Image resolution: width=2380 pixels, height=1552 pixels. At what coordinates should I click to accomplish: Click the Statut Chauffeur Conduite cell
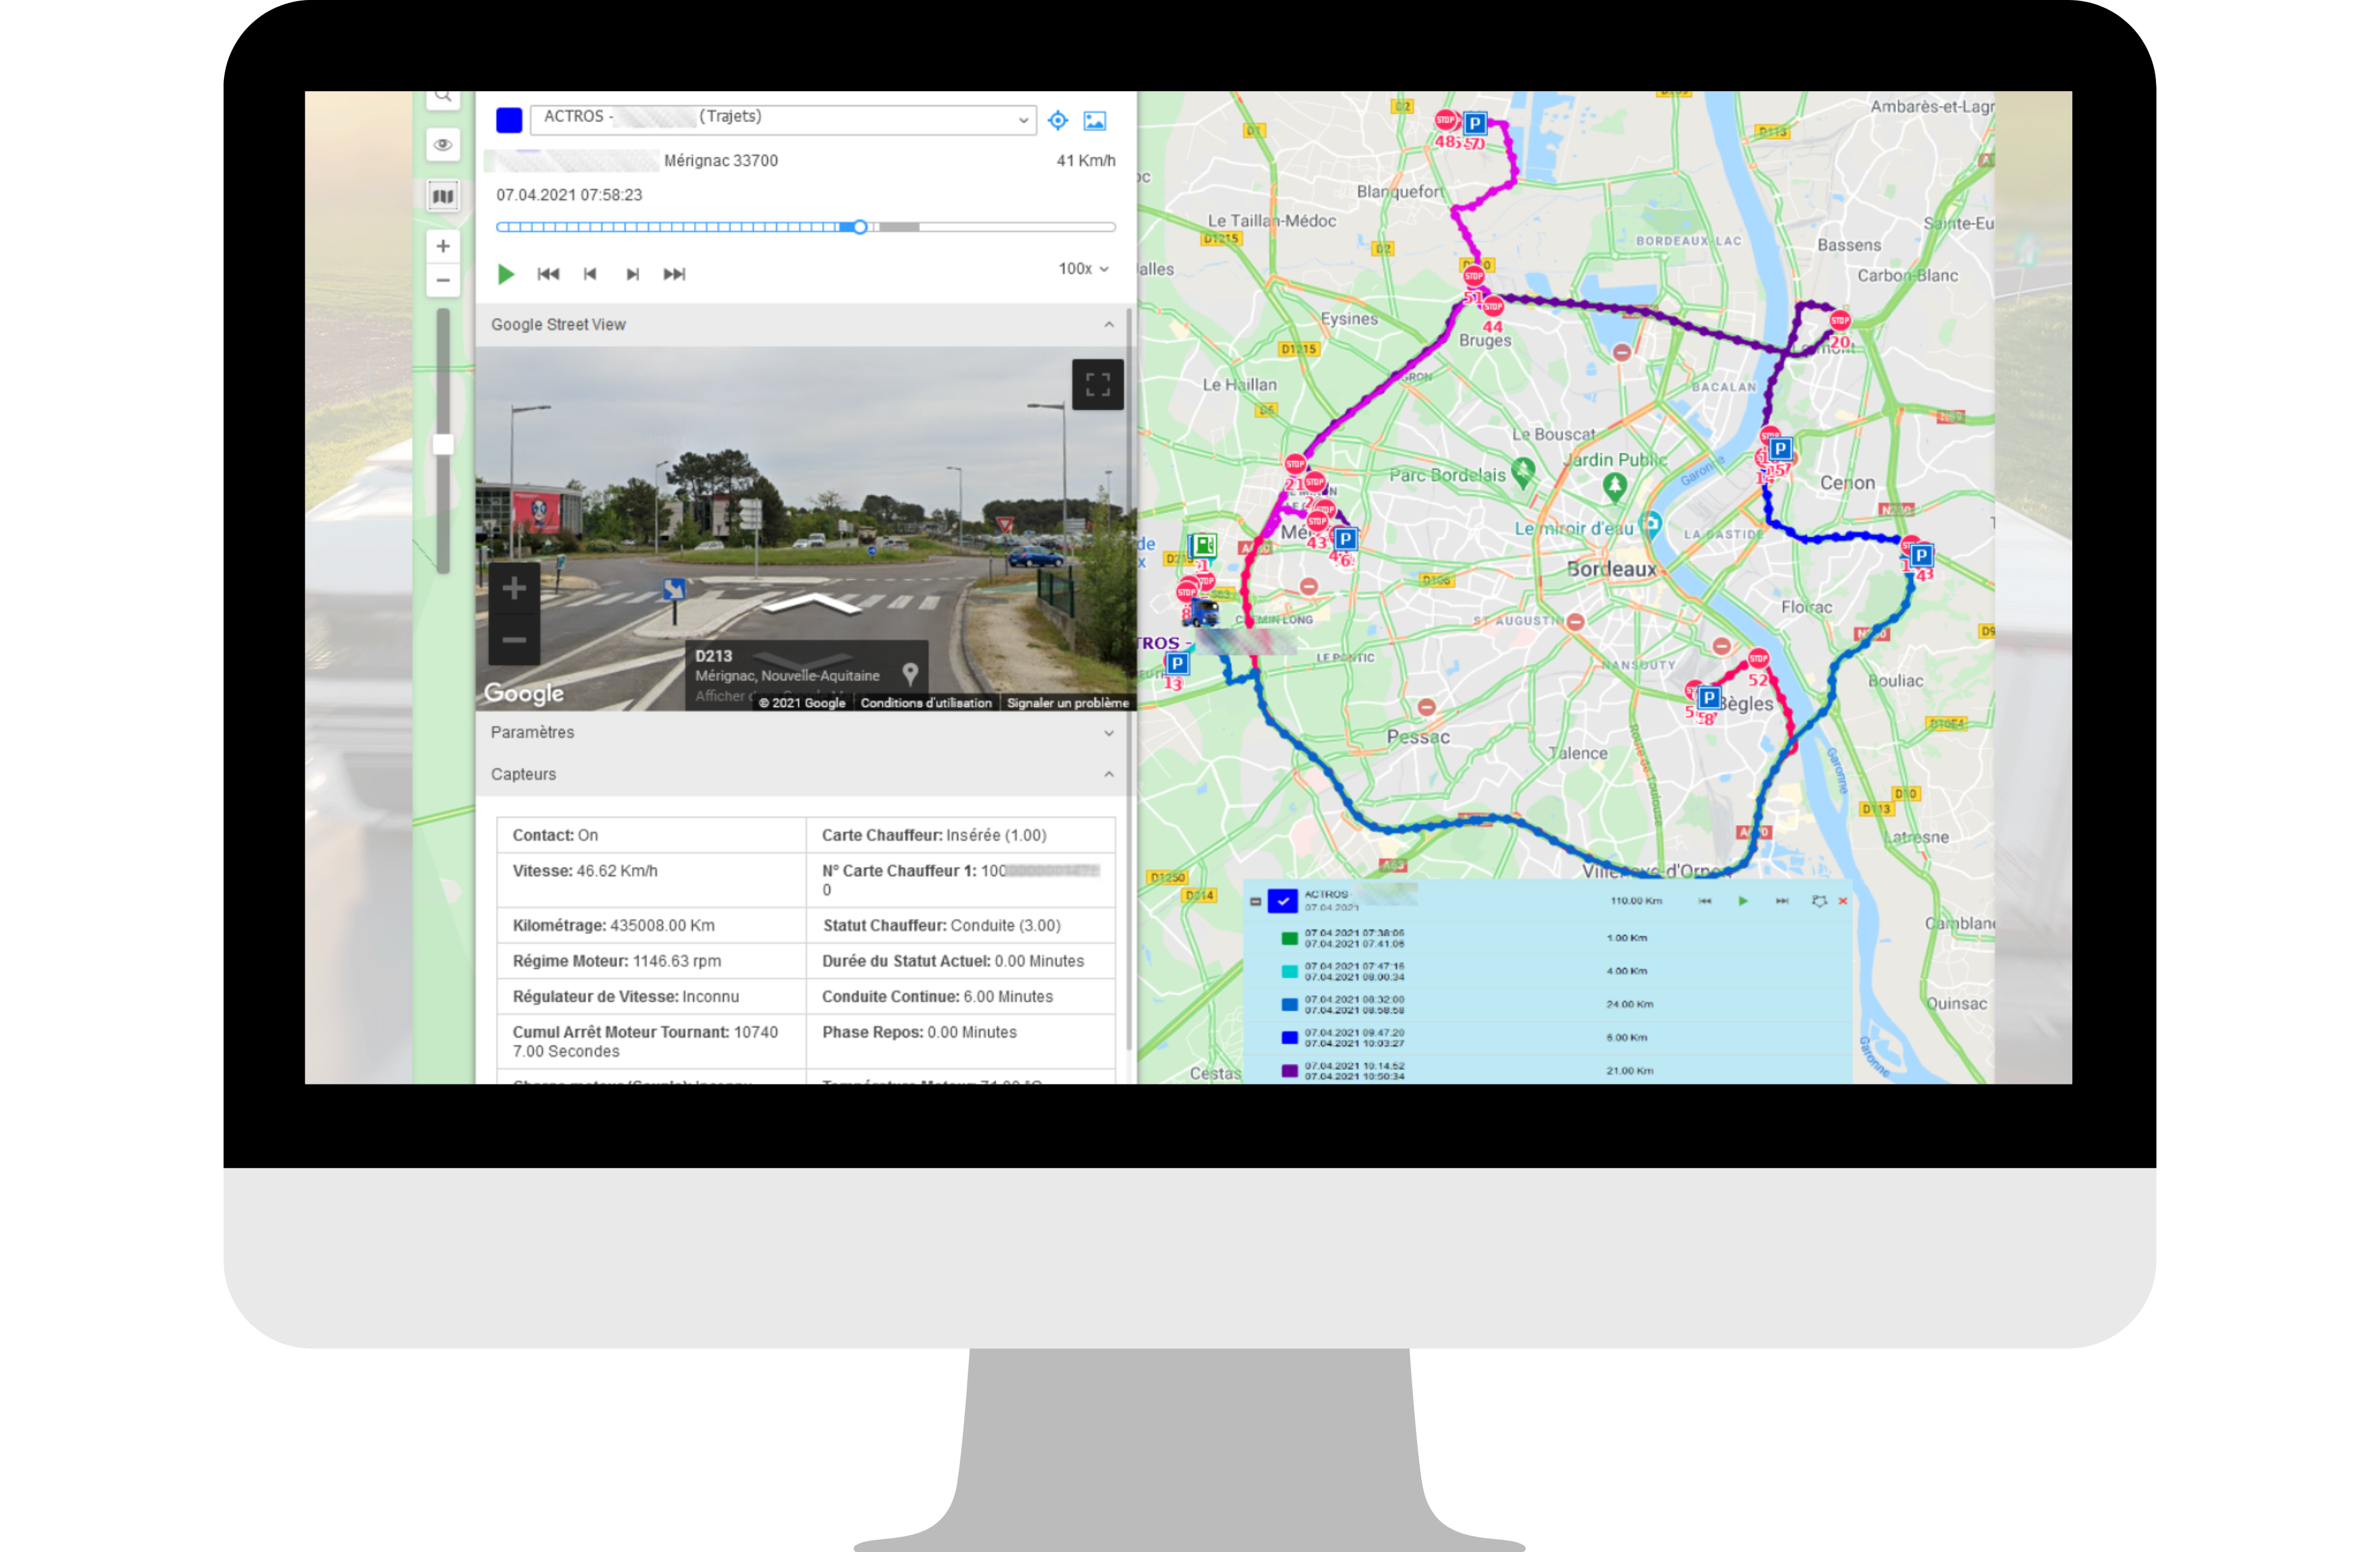click(961, 926)
